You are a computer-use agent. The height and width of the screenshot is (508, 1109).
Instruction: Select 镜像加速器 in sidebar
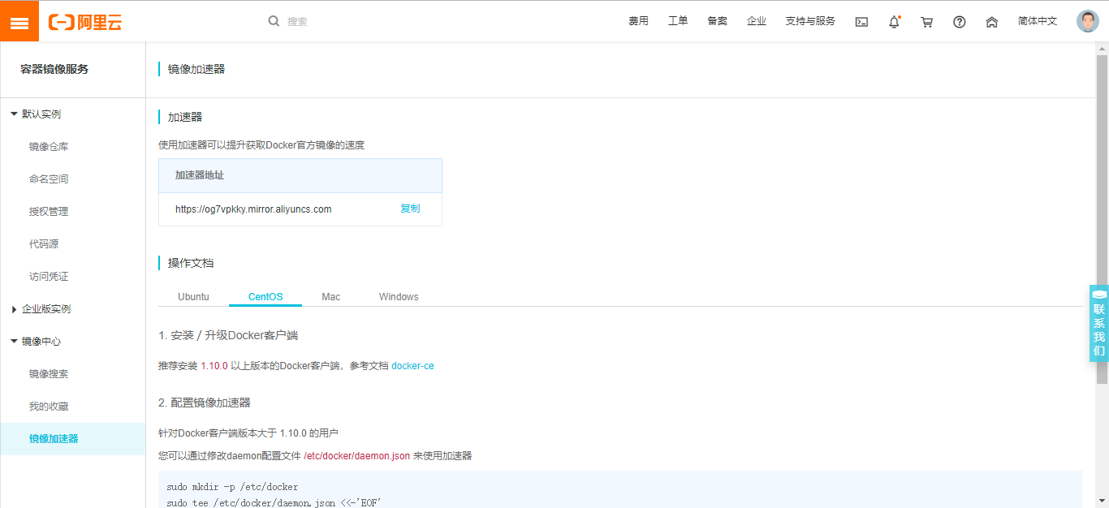pyautogui.click(x=73, y=439)
